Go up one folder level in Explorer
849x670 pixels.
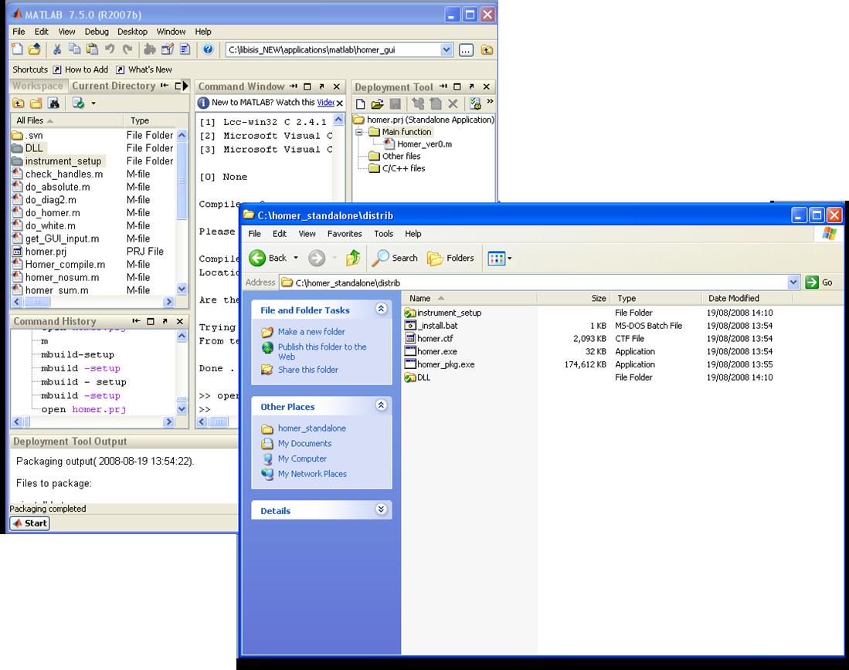(x=353, y=258)
